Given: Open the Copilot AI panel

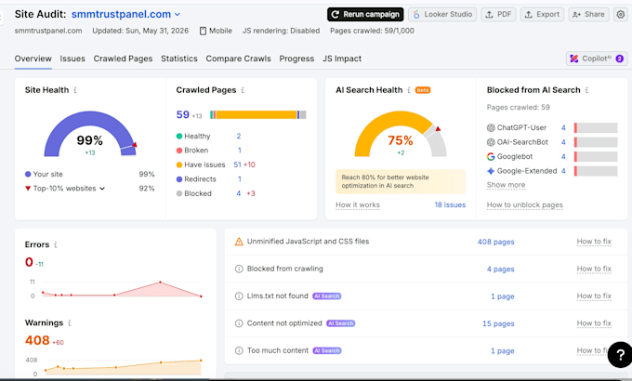Looking at the screenshot, I should [x=597, y=59].
